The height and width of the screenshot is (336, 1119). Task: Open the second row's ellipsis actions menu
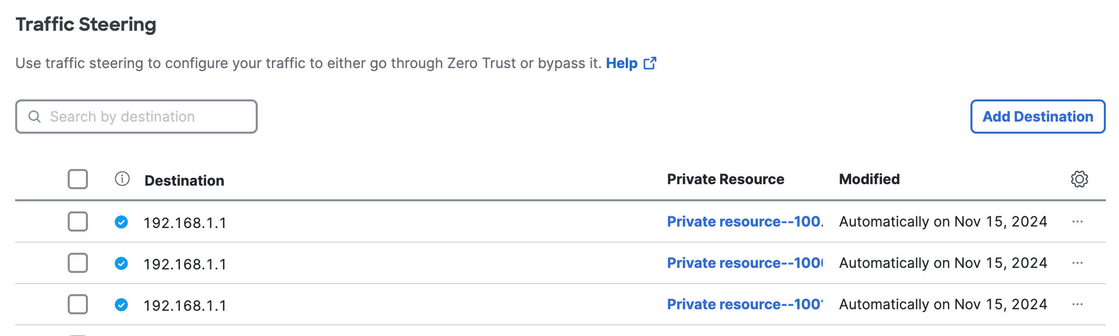point(1078,263)
